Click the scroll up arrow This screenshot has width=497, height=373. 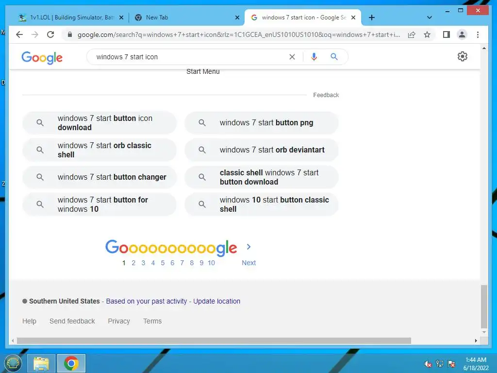[484, 49]
